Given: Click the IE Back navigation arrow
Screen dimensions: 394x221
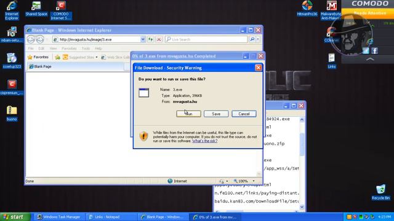Looking at the screenshot, I should (x=31, y=39).
